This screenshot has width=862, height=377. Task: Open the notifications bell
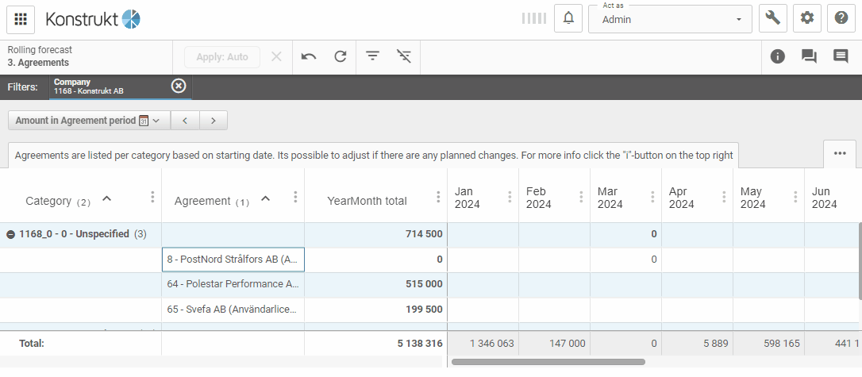pyautogui.click(x=568, y=18)
